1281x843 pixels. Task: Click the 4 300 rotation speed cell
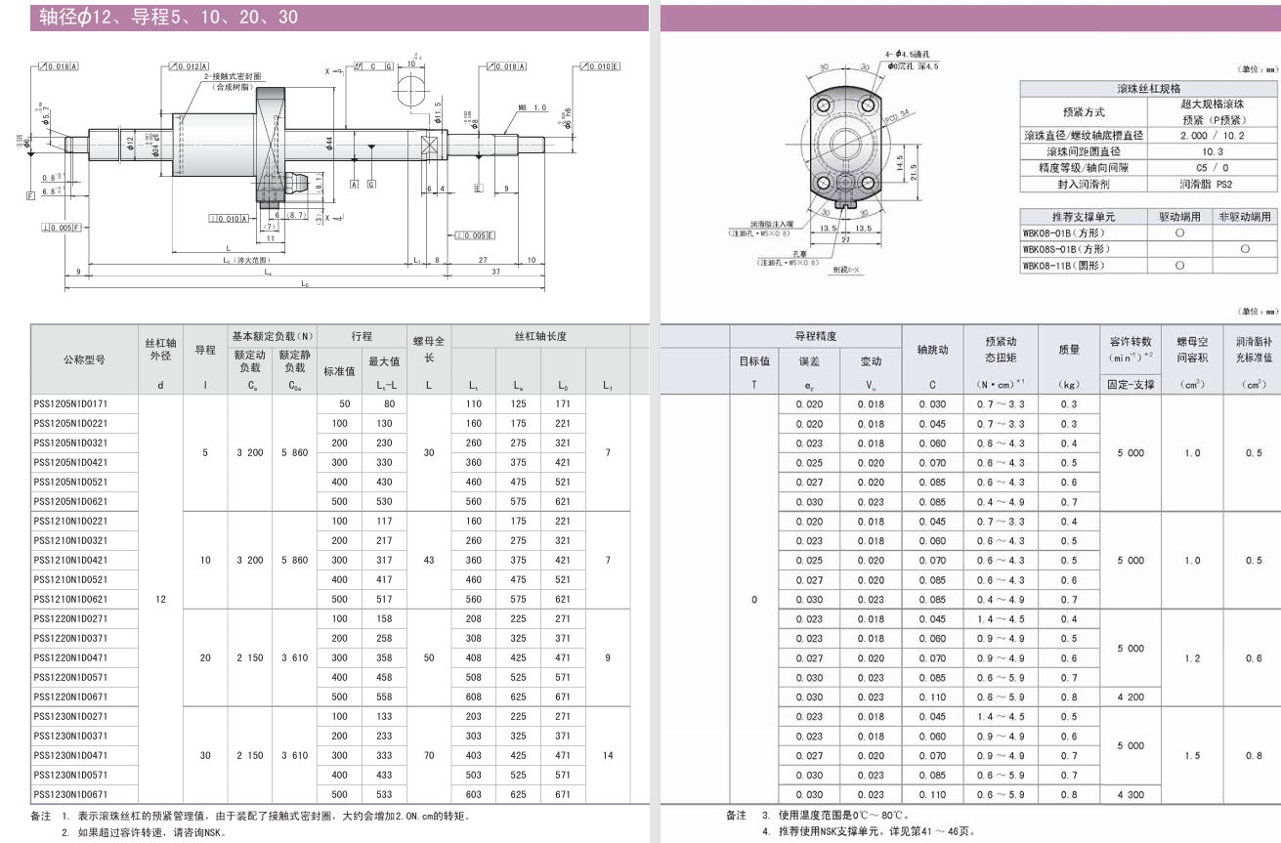click(x=1130, y=794)
